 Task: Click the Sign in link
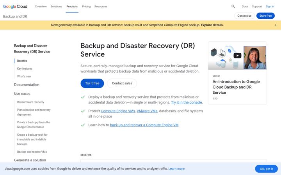pos(270,7)
